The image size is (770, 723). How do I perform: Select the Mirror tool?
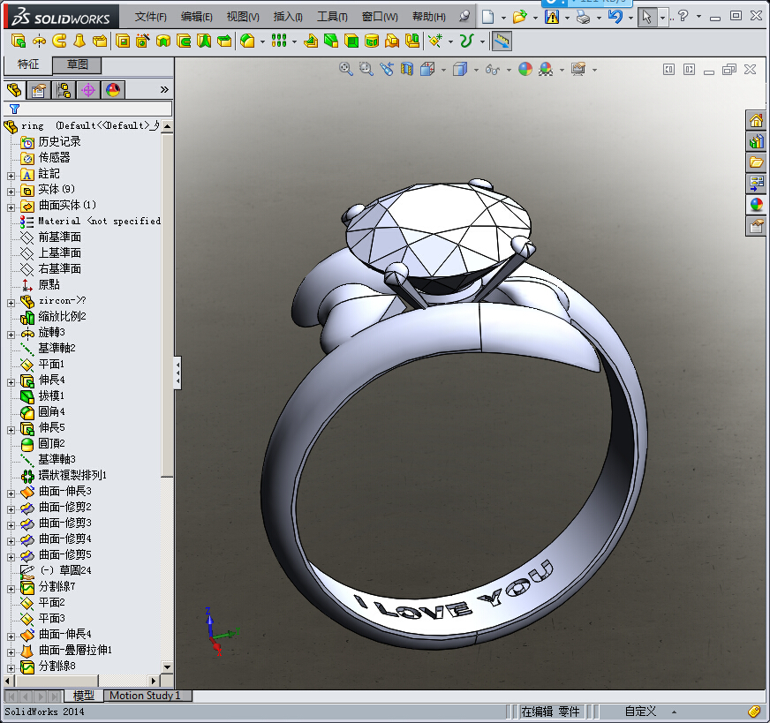click(412, 41)
